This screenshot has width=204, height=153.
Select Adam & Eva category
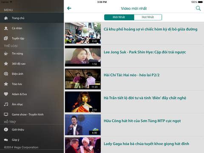tap(32, 94)
